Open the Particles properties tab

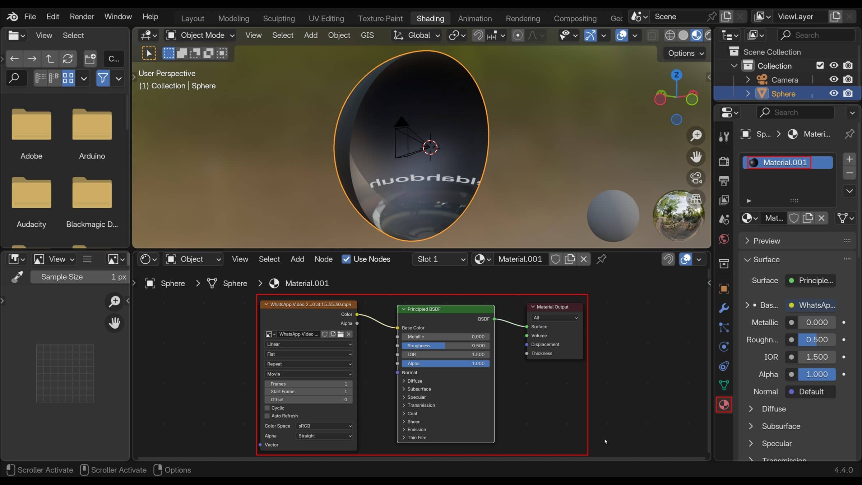pyautogui.click(x=724, y=328)
